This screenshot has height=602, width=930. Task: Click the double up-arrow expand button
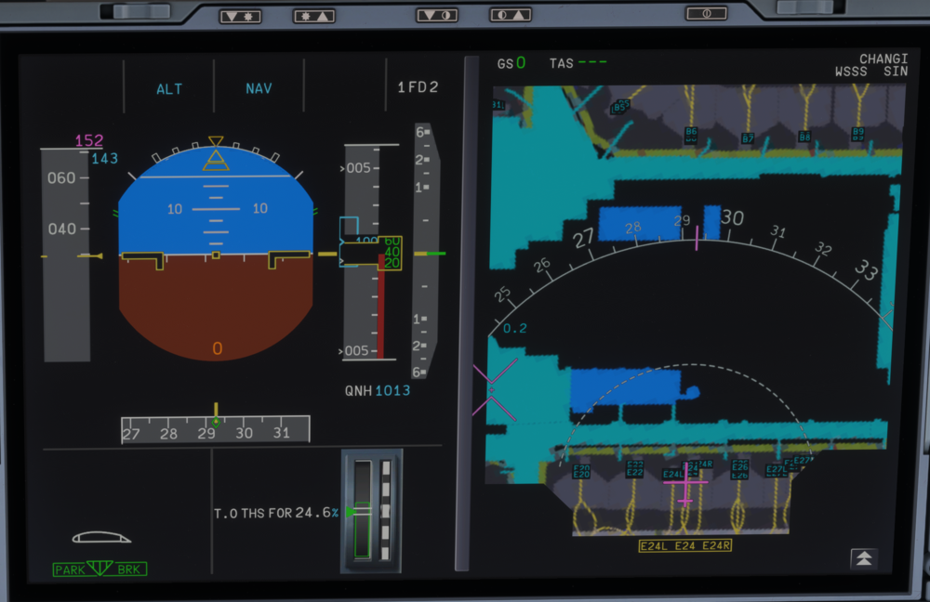click(864, 557)
